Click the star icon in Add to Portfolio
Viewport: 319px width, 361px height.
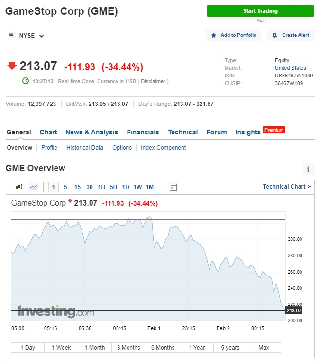point(214,35)
